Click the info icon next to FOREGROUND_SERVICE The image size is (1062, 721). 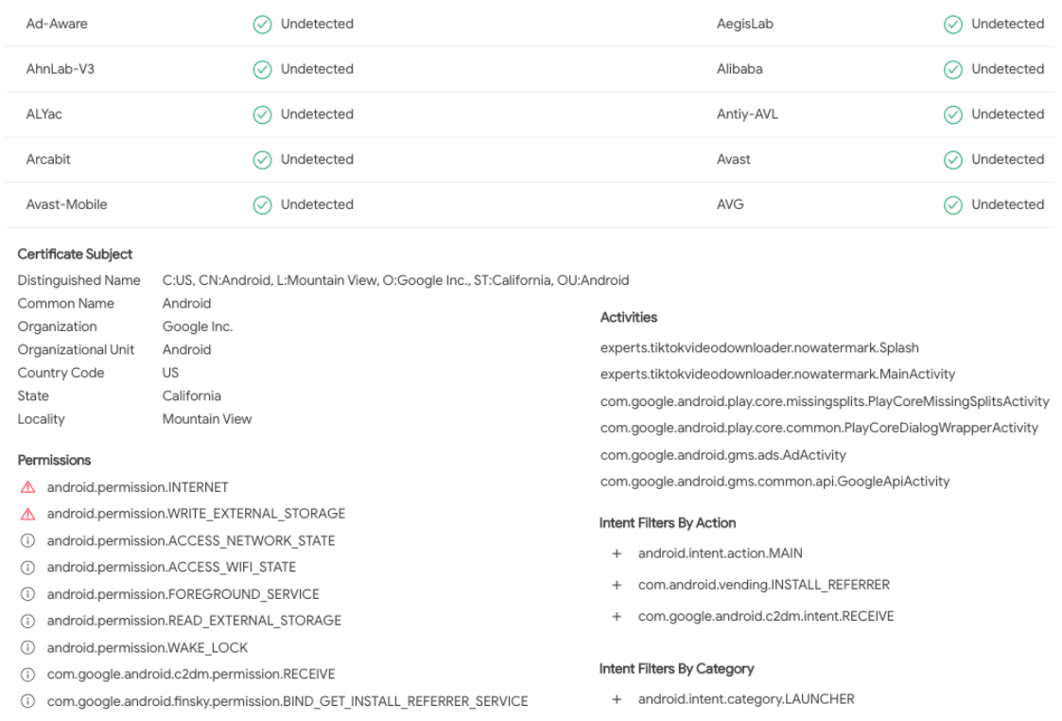[27, 594]
